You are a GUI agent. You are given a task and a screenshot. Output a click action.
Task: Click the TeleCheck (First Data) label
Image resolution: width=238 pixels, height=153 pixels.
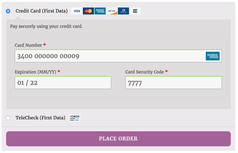pos(40,118)
